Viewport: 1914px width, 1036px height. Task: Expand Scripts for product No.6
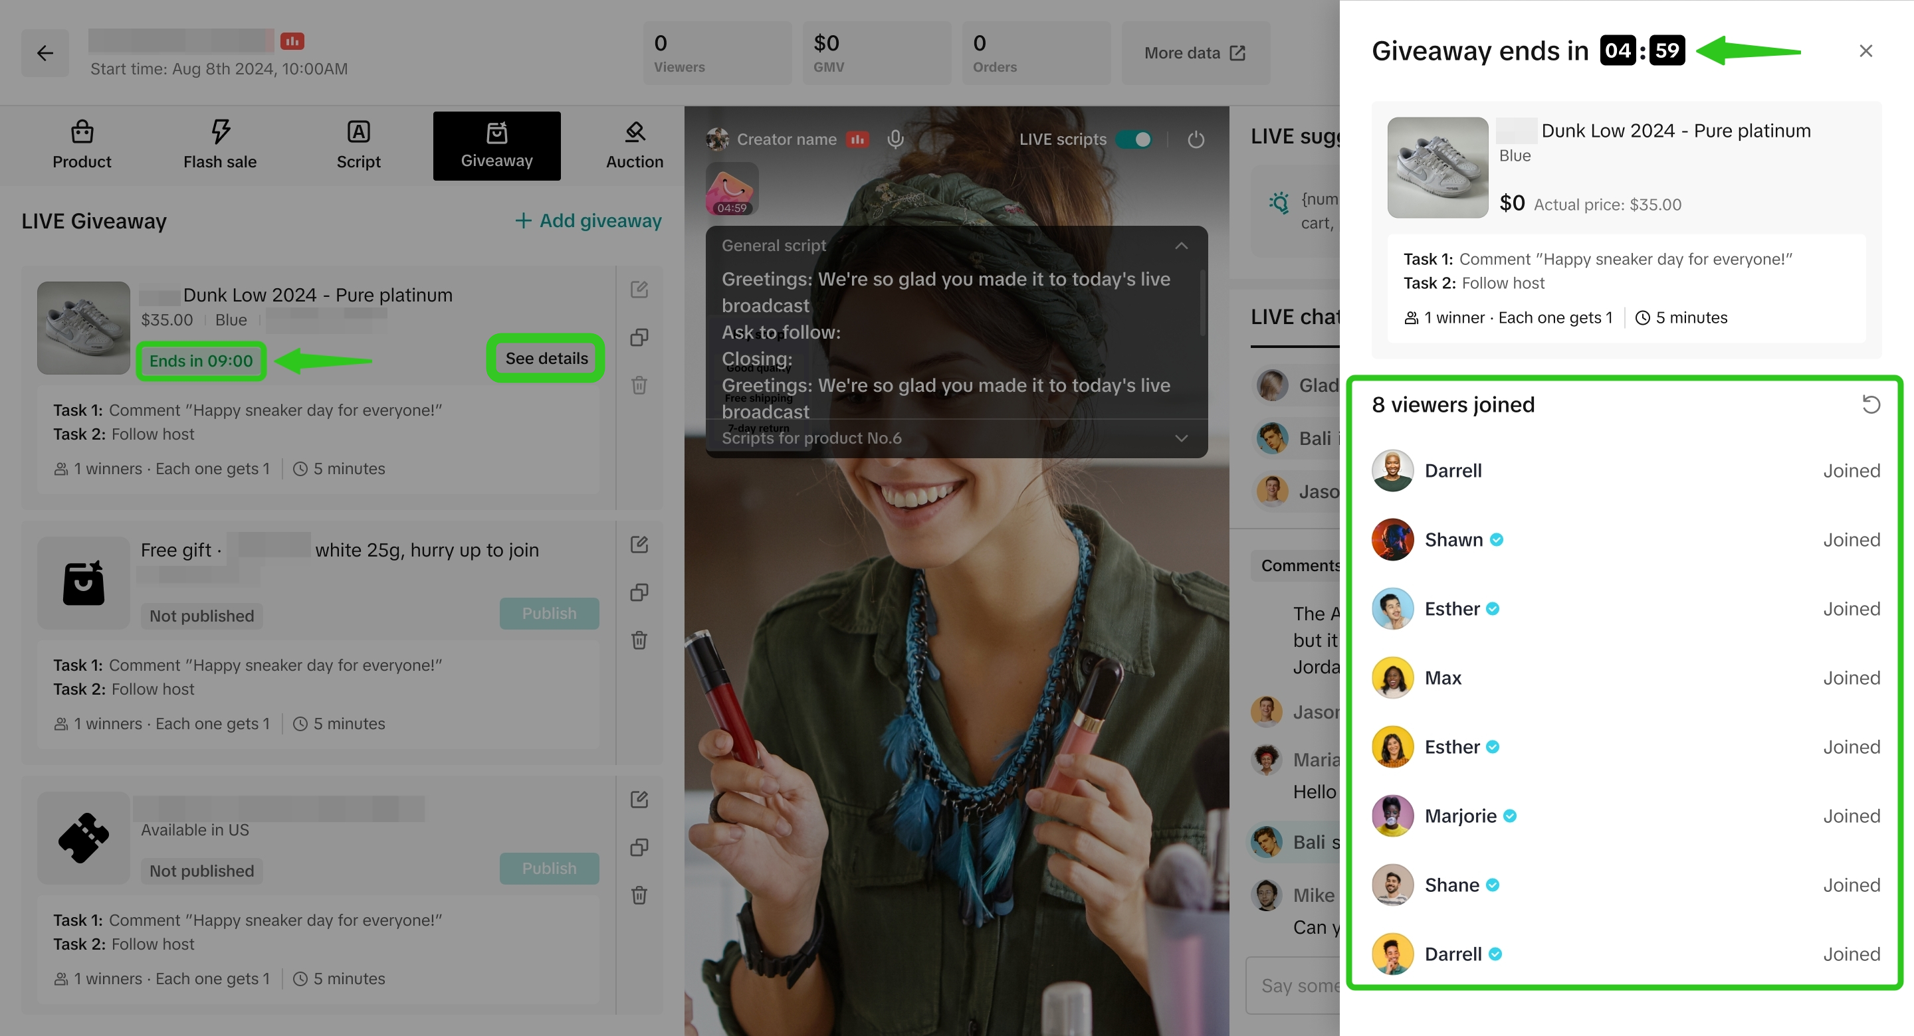[x=1182, y=438]
